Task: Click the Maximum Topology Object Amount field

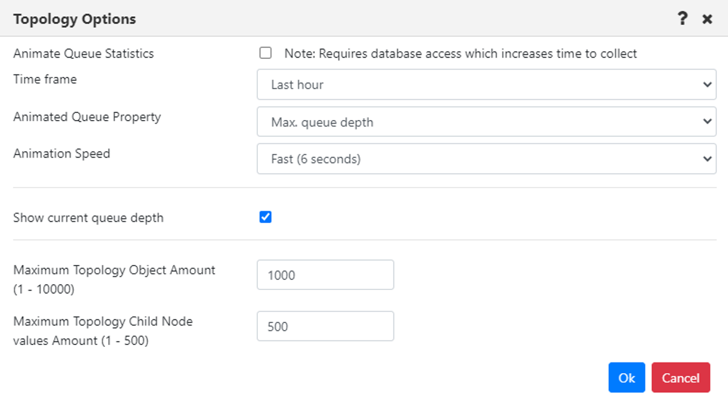Action: click(x=325, y=275)
